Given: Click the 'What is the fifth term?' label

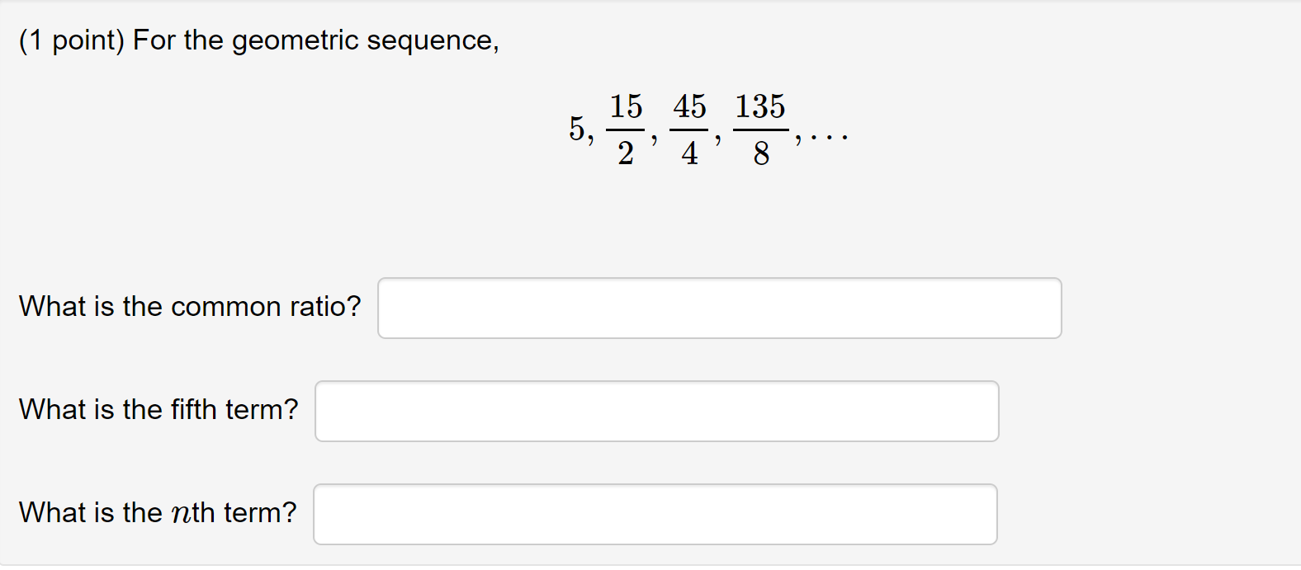Looking at the screenshot, I should click(x=158, y=410).
